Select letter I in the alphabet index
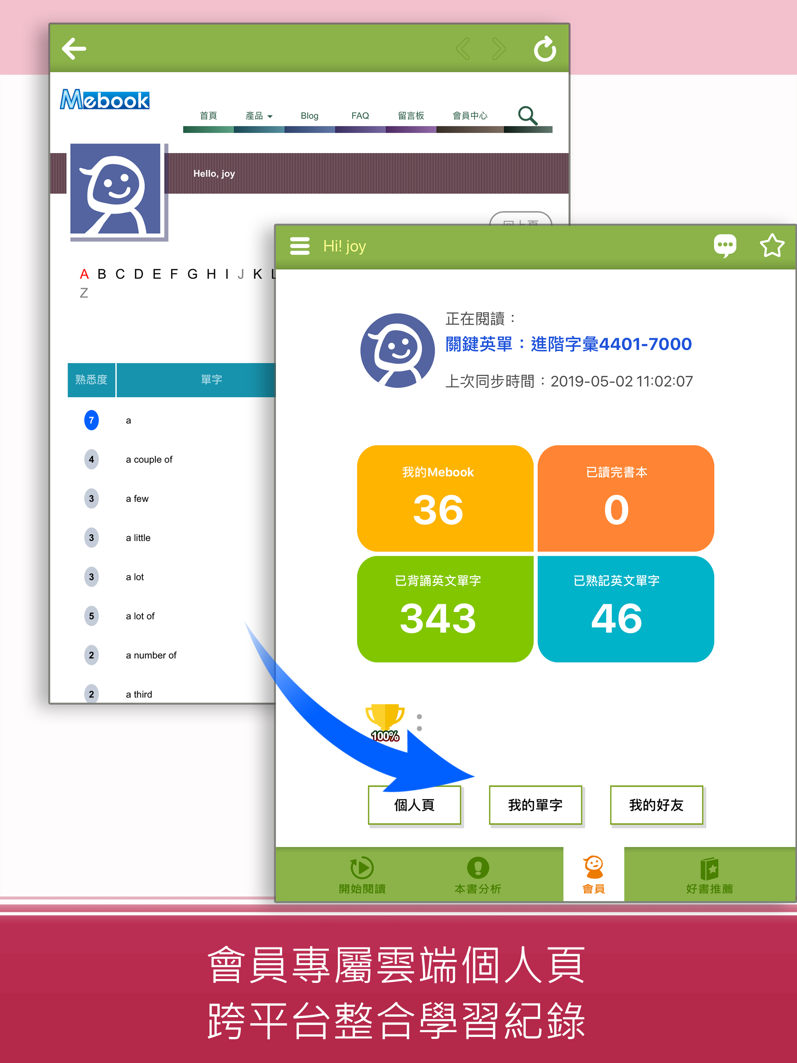The width and height of the screenshot is (797, 1063). [227, 274]
